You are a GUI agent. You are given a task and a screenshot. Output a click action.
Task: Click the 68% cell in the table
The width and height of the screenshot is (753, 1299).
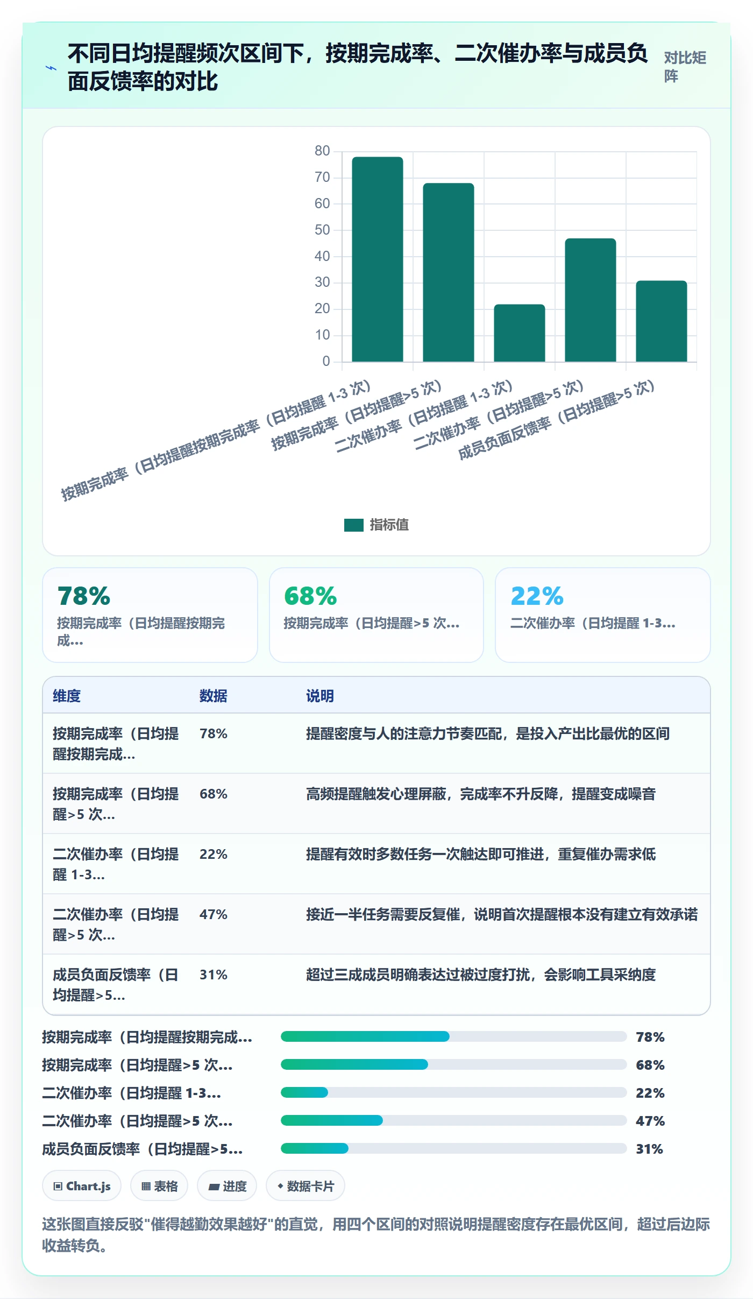(214, 794)
